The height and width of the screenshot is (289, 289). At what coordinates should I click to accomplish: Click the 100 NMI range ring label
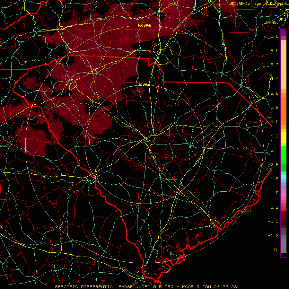tap(144, 25)
